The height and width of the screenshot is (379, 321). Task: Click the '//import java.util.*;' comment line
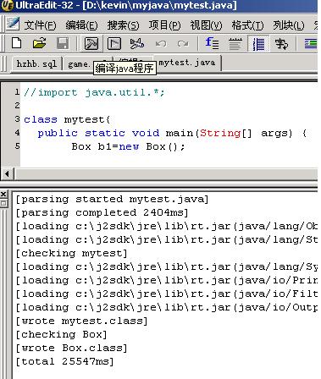pos(94,92)
